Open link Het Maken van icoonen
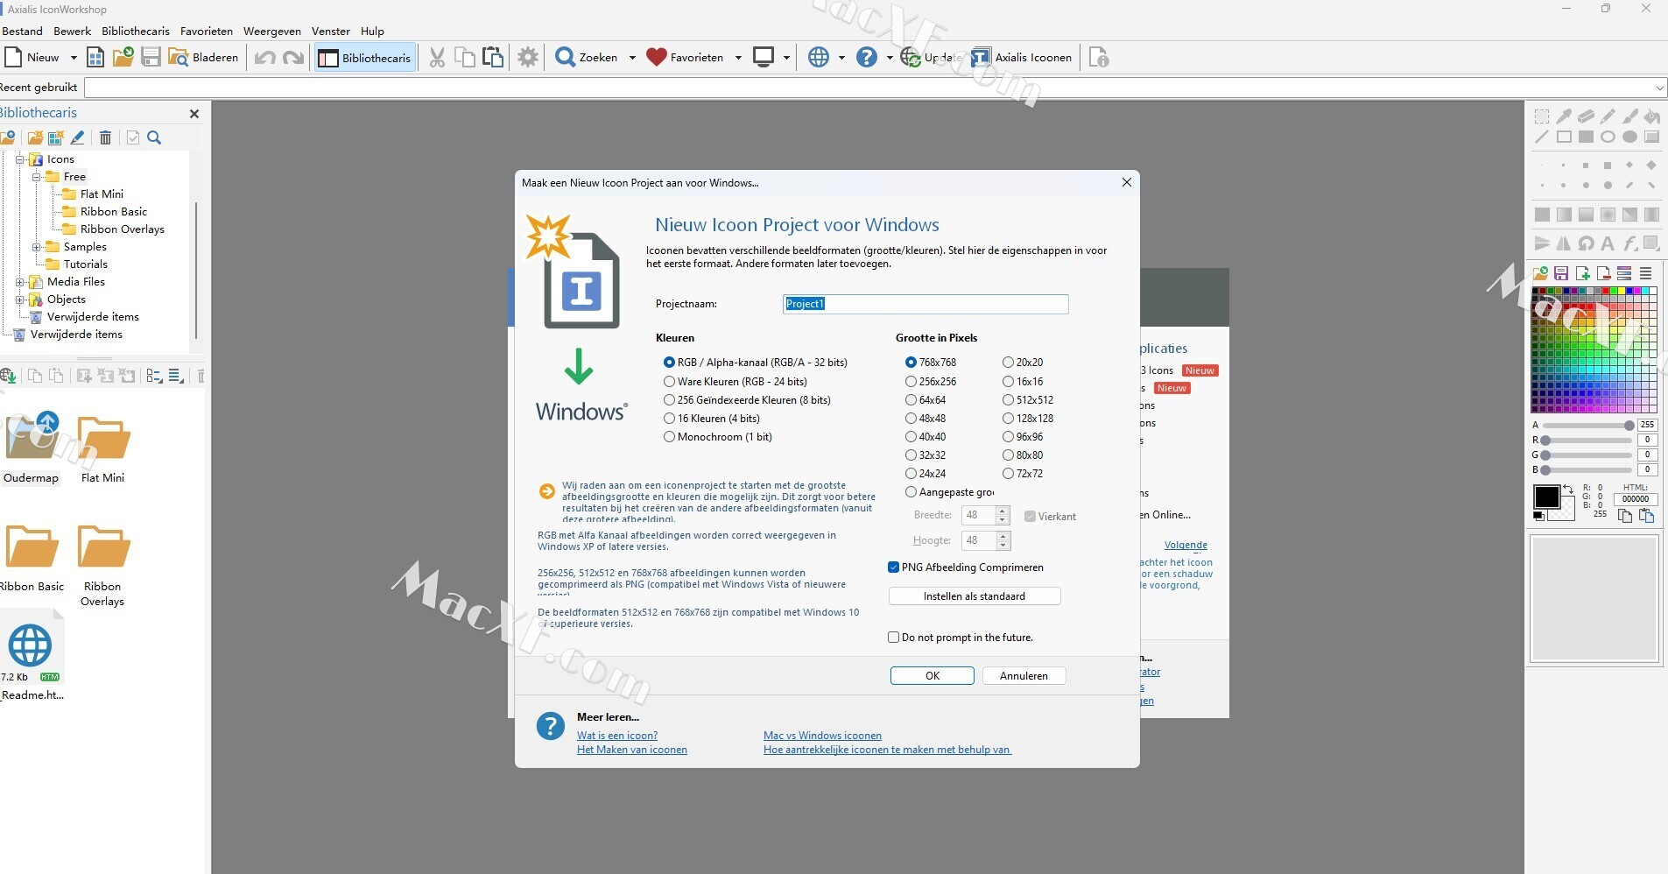Image resolution: width=1668 pixels, height=874 pixels. (x=632, y=750)
